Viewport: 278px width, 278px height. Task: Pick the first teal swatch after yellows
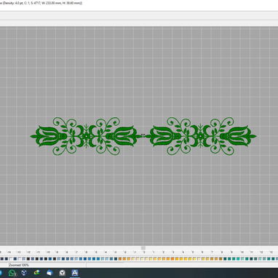coord(225,259)
